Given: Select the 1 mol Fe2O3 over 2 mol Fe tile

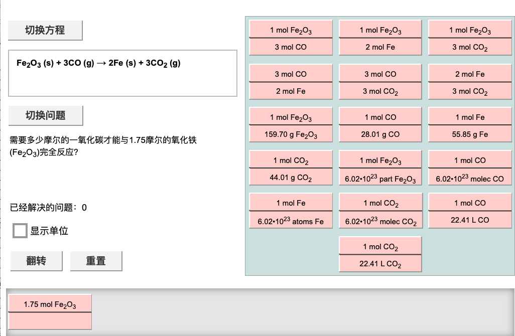Looking at the screenshot, I should [x=380, y=38].
